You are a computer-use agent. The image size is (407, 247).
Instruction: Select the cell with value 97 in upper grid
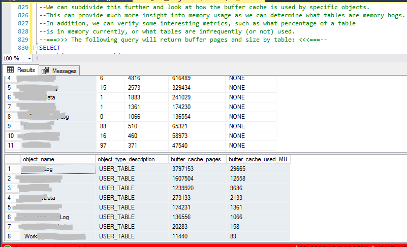(110, 146)
